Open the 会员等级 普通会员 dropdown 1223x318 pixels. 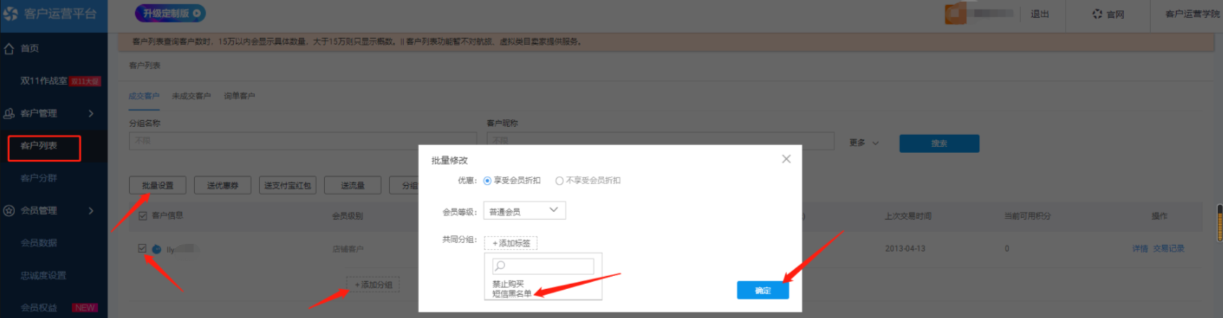(524, 211)
